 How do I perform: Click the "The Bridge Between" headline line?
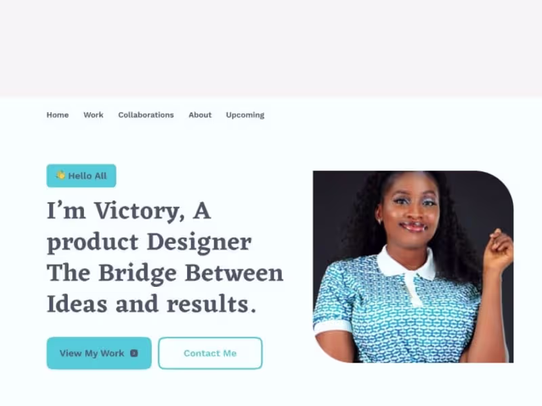click(165, 274)
